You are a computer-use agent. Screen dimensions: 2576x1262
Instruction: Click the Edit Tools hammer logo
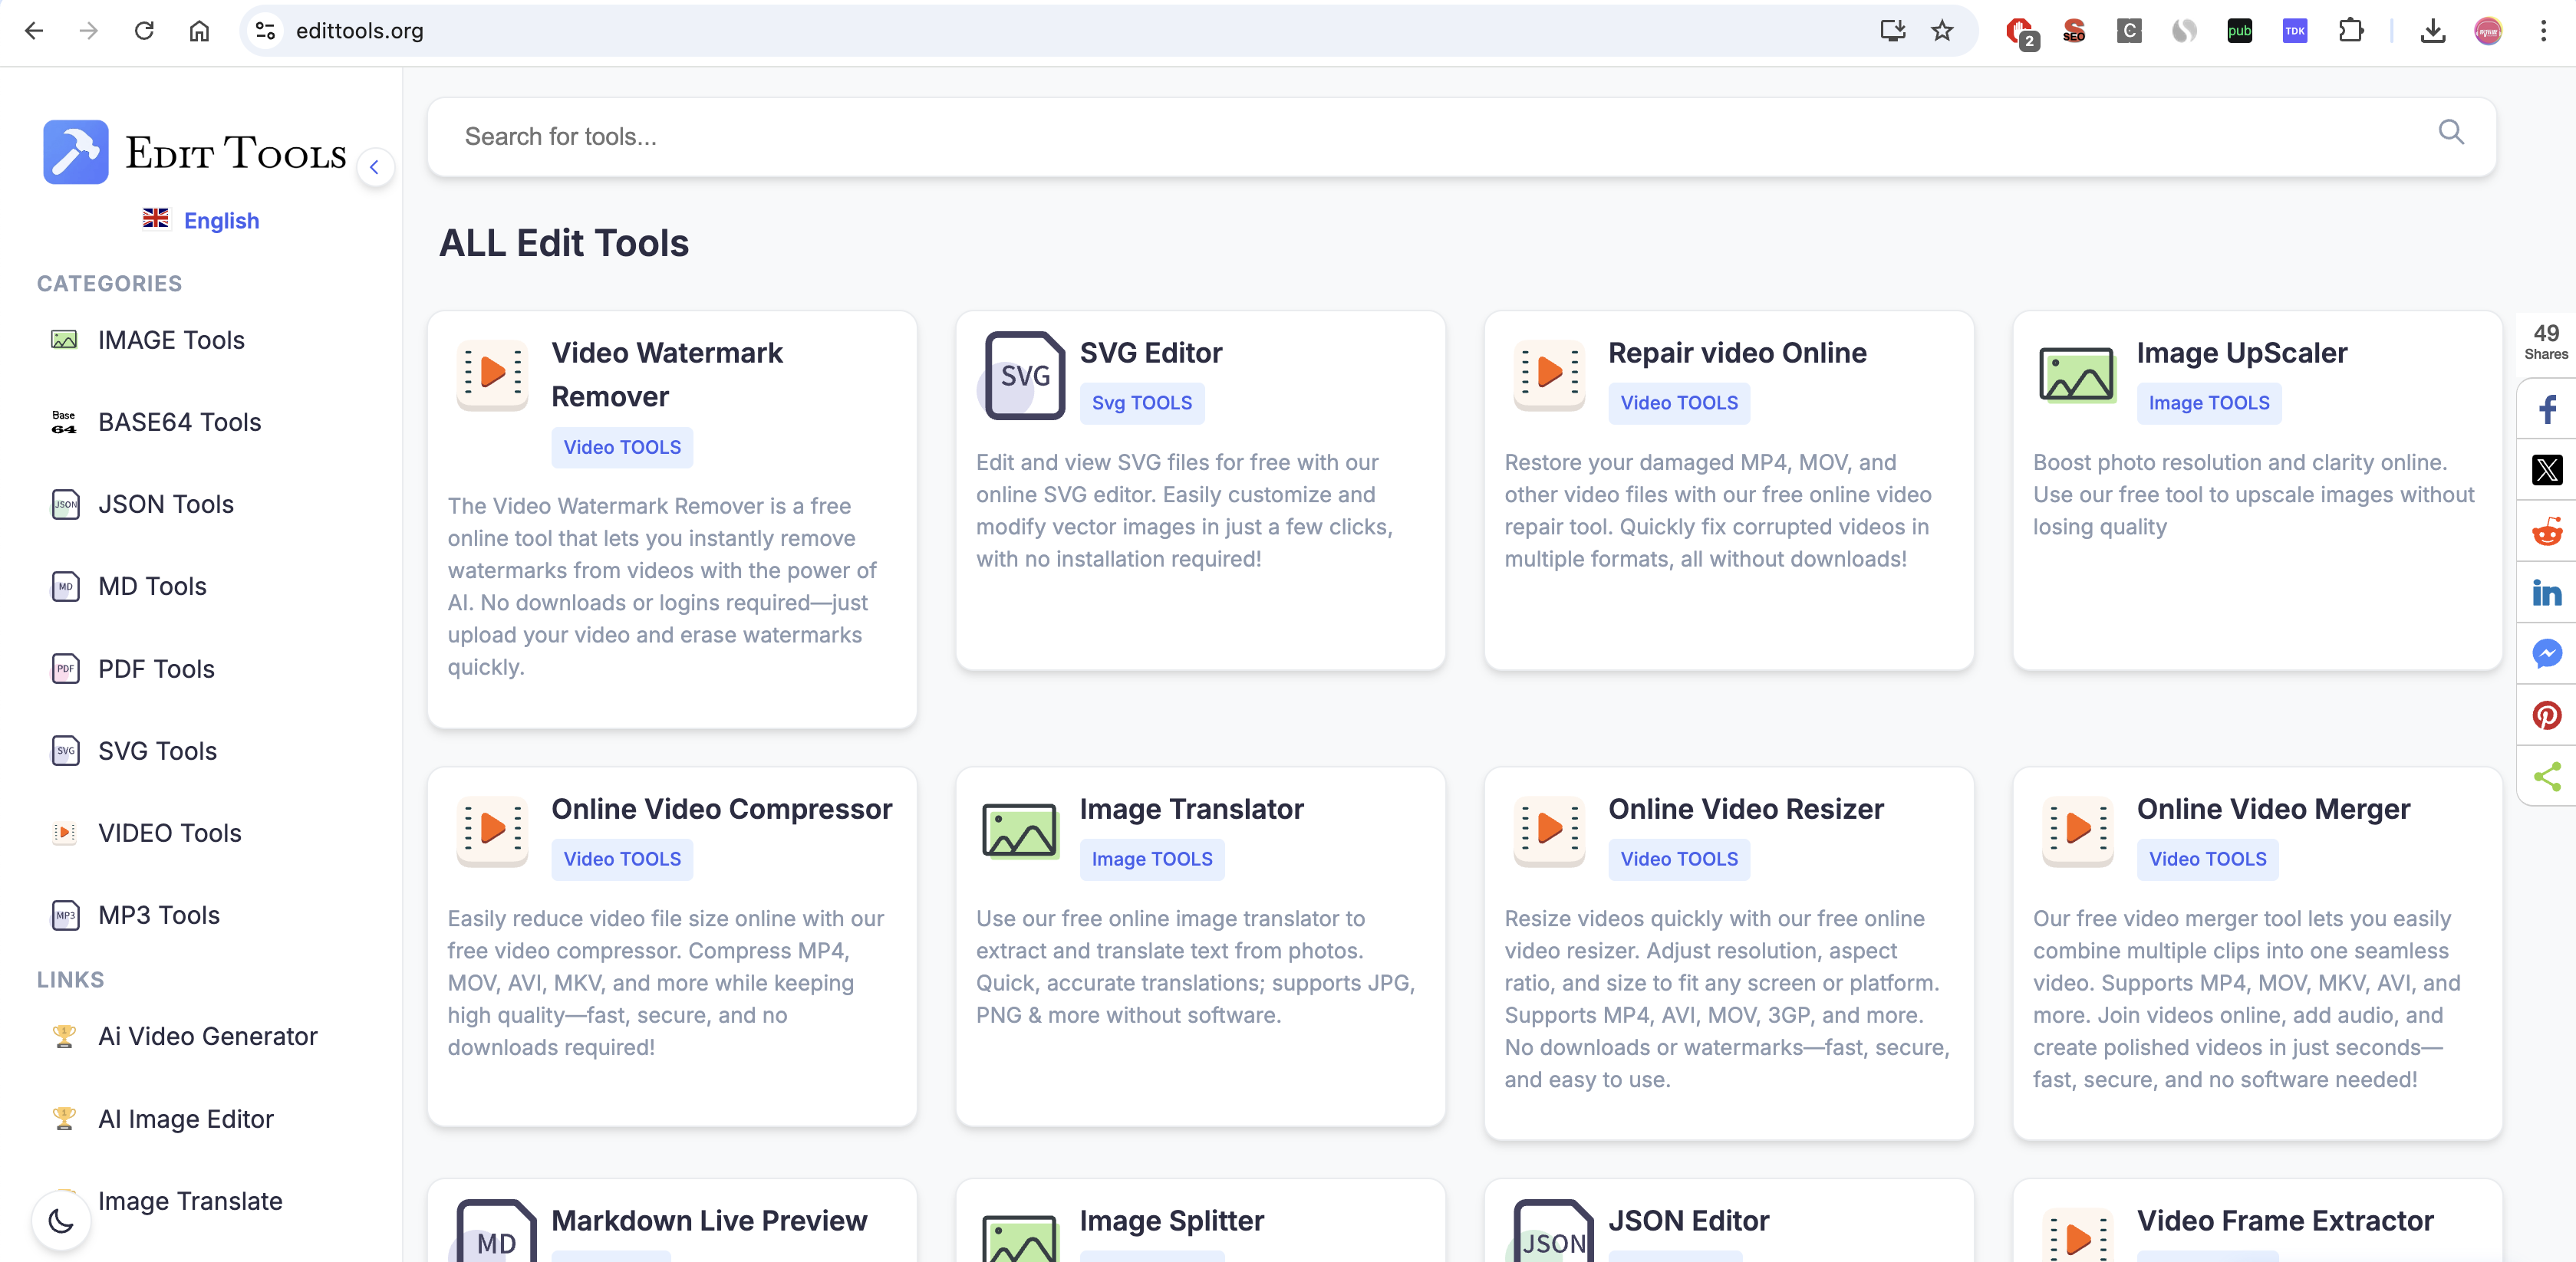tap(75, 152)
